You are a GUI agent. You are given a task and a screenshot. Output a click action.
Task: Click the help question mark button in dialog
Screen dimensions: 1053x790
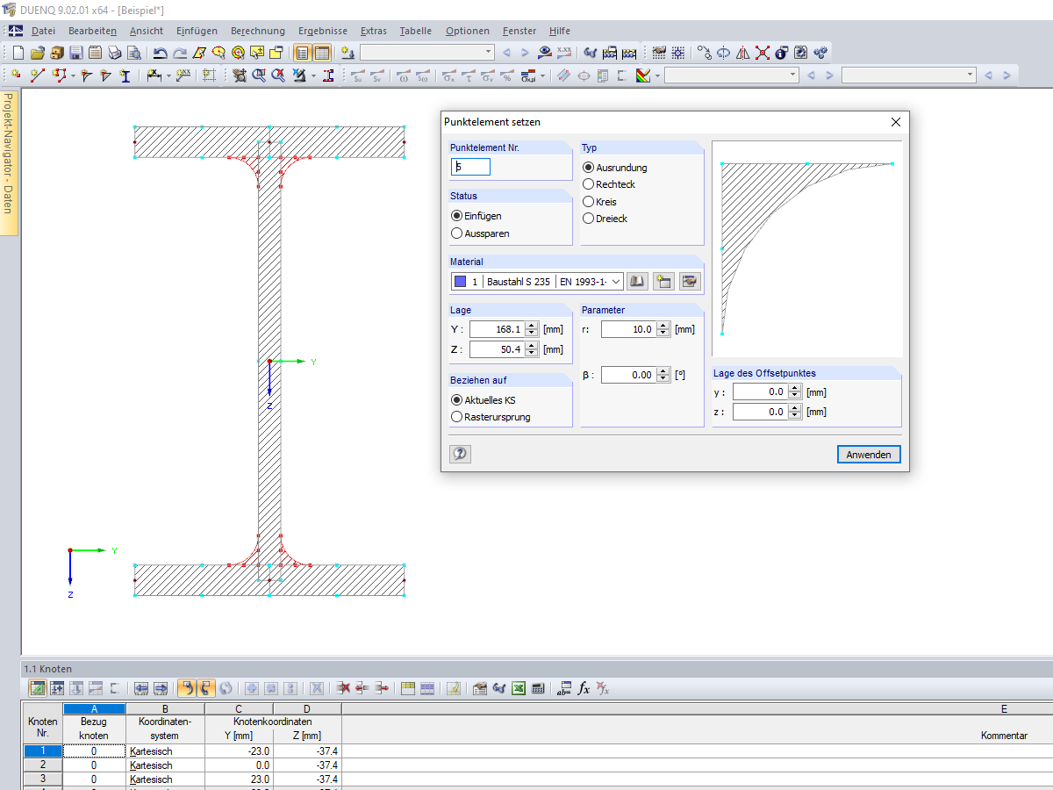click(460, 454)
